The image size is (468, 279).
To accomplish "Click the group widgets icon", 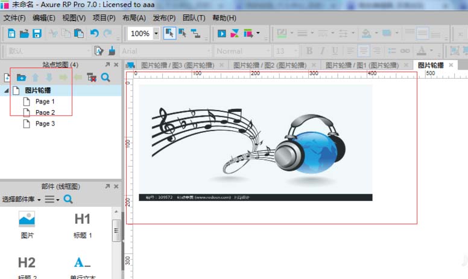I will point(455,51).
